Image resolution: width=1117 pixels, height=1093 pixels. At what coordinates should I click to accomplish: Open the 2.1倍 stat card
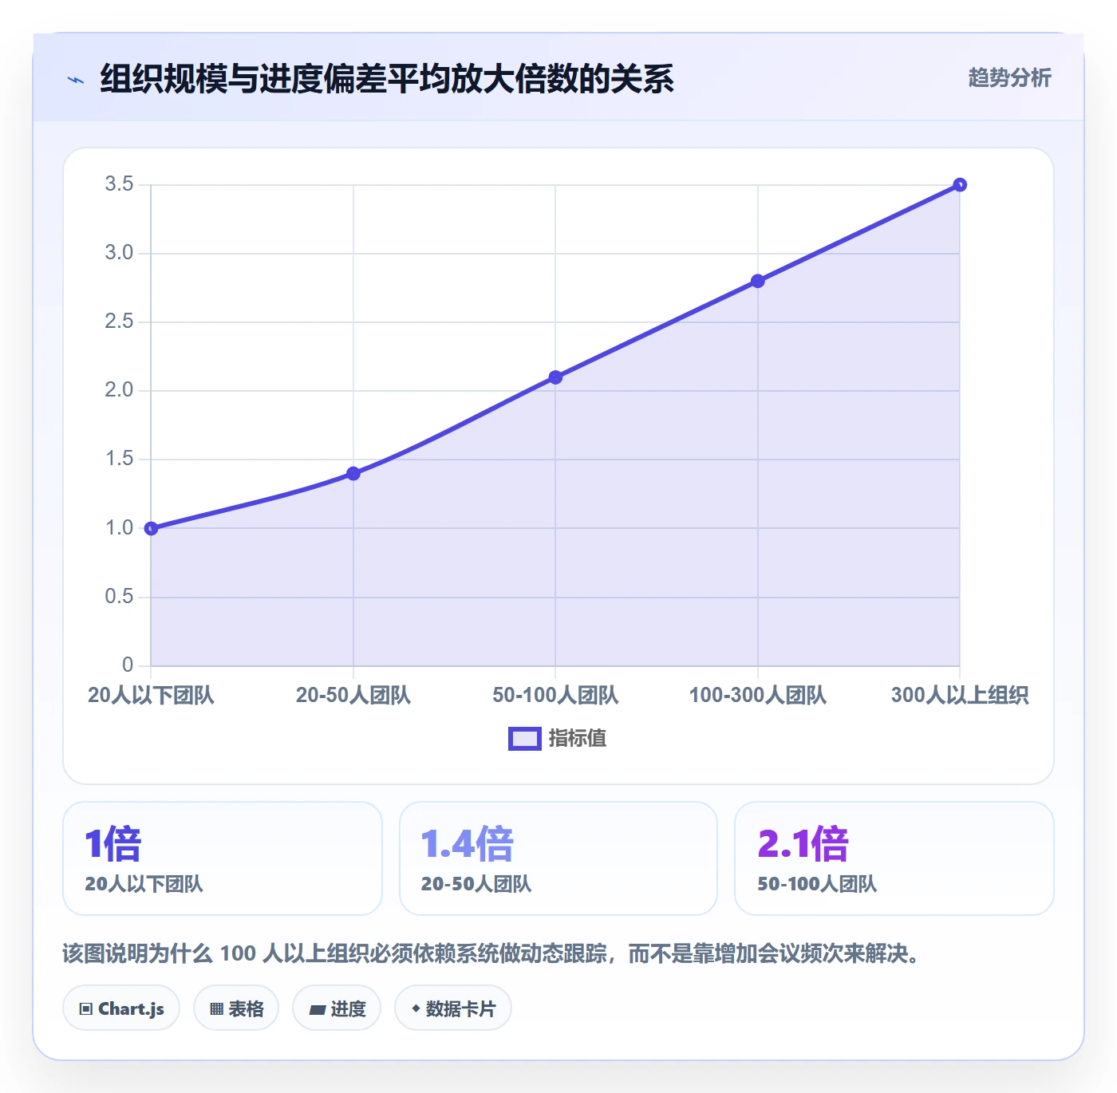click(894, 858)
